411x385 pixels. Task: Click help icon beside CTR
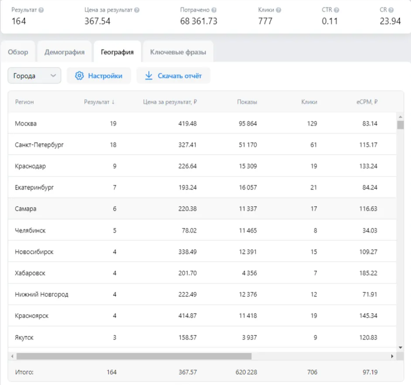coord(337,10)
